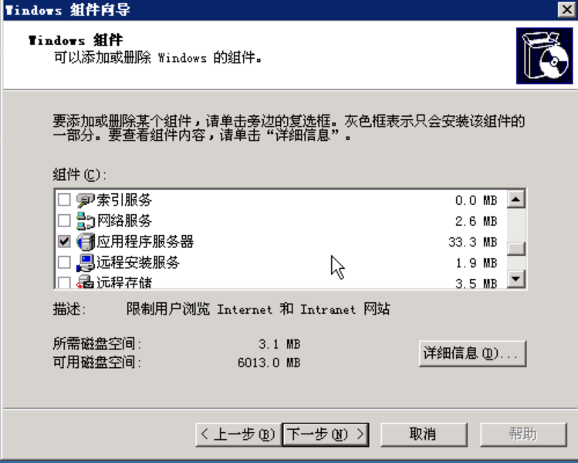Click the component list scroll up arrow
Image resolution: width=578 pixels, height=463 pixels.
tap(516, 199)
